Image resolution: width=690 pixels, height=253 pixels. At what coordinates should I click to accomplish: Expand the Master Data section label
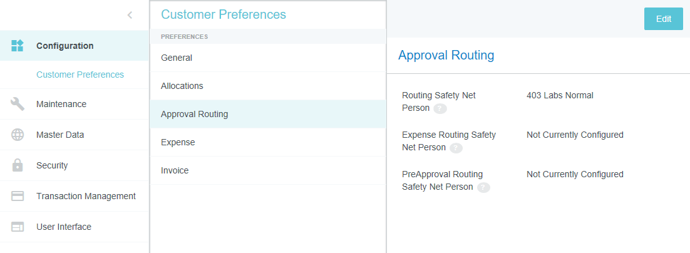click(x=60, y=135)
